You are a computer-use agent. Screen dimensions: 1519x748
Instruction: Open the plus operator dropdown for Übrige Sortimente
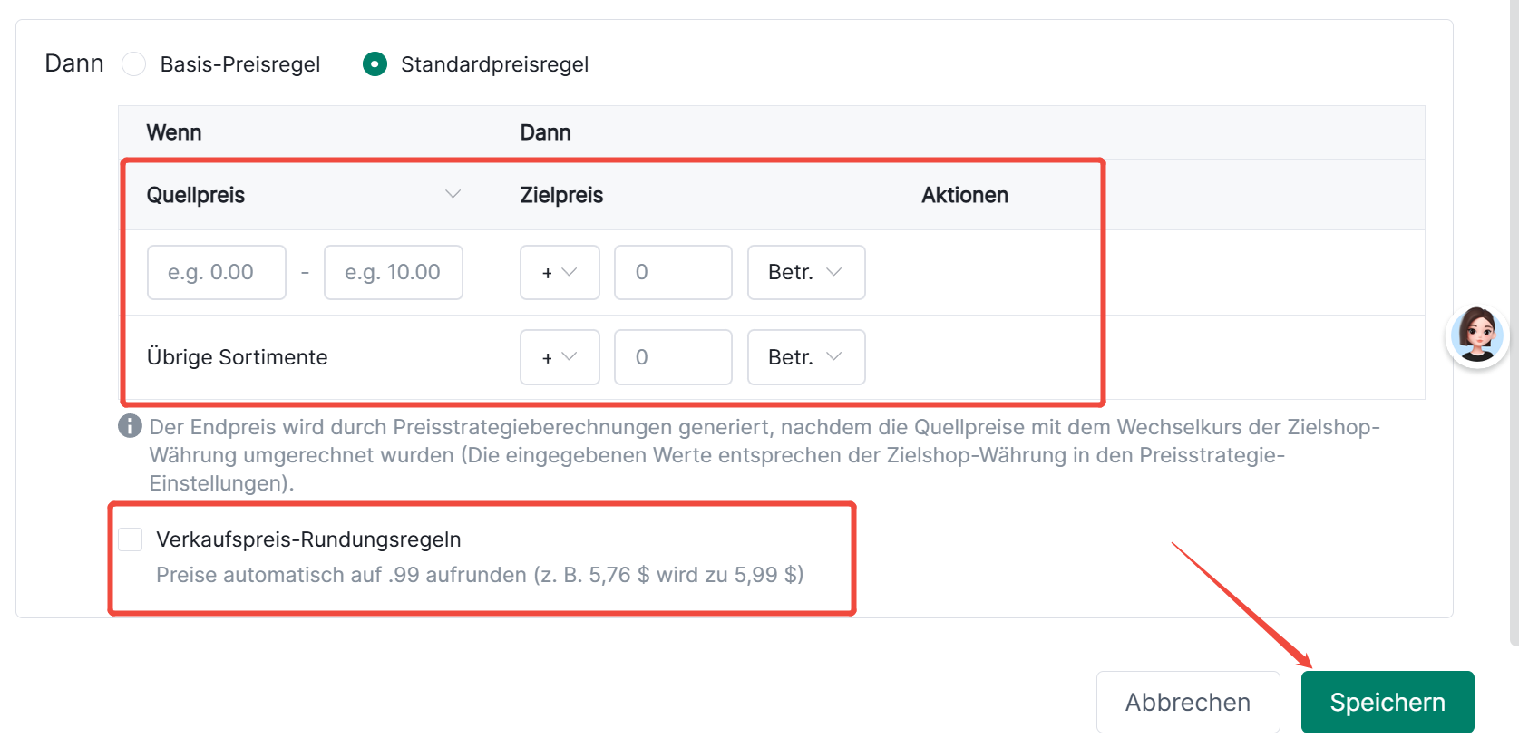[560, 357]
